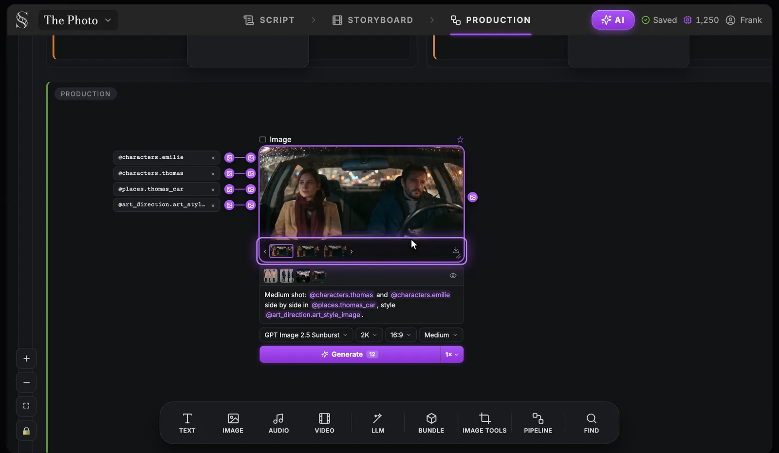
Task: Click the Image node output connector
Action: (x=472, y=197)
